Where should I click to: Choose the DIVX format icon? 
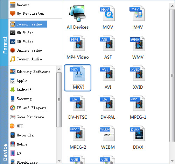(x=137, y=133)
